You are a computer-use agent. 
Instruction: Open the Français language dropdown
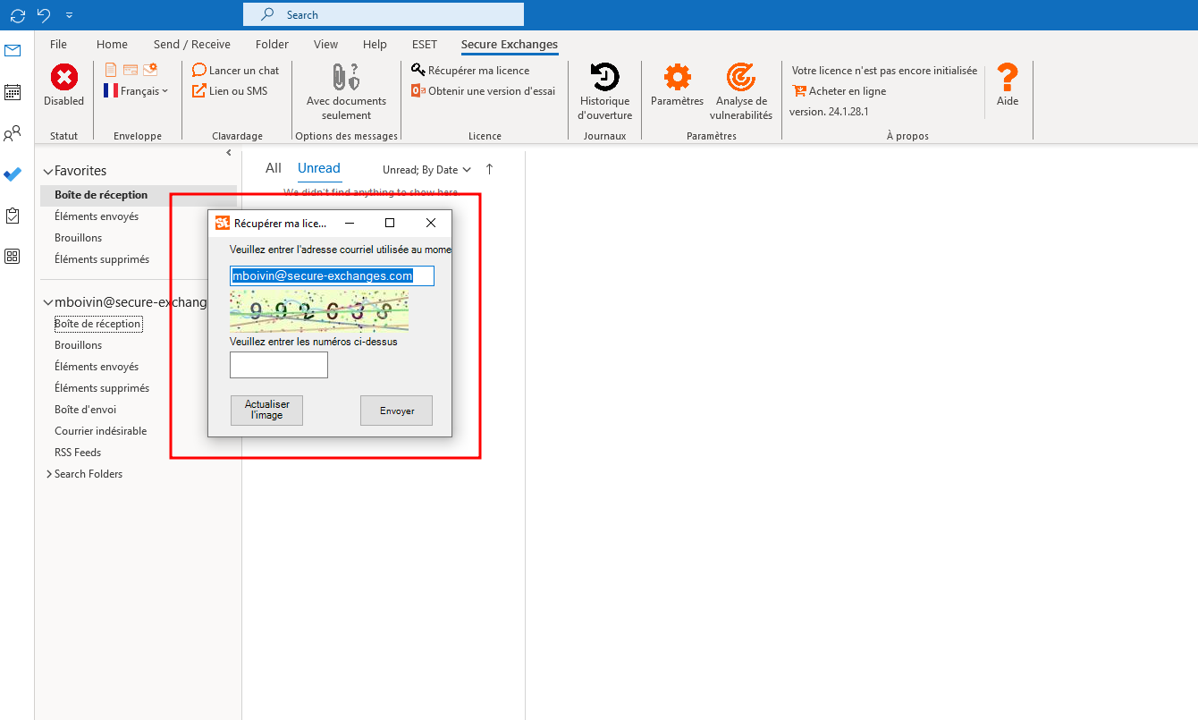pos(136,90)
